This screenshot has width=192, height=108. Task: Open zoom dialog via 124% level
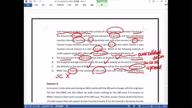tap(164, 106)
